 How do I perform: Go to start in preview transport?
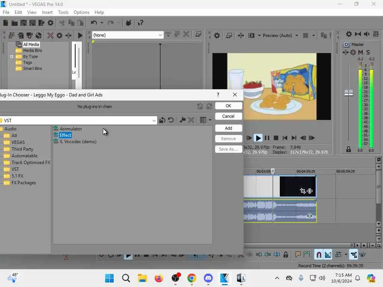point(285,138)
